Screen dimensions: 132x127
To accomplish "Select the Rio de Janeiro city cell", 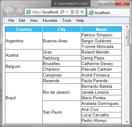I will 62,92.
